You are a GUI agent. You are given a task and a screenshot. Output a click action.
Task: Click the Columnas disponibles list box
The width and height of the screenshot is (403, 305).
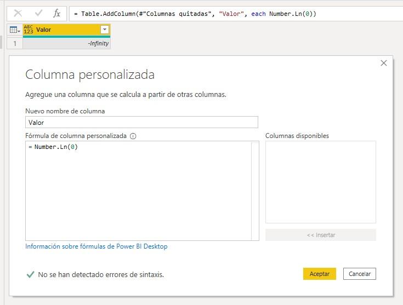pos(321,182)
